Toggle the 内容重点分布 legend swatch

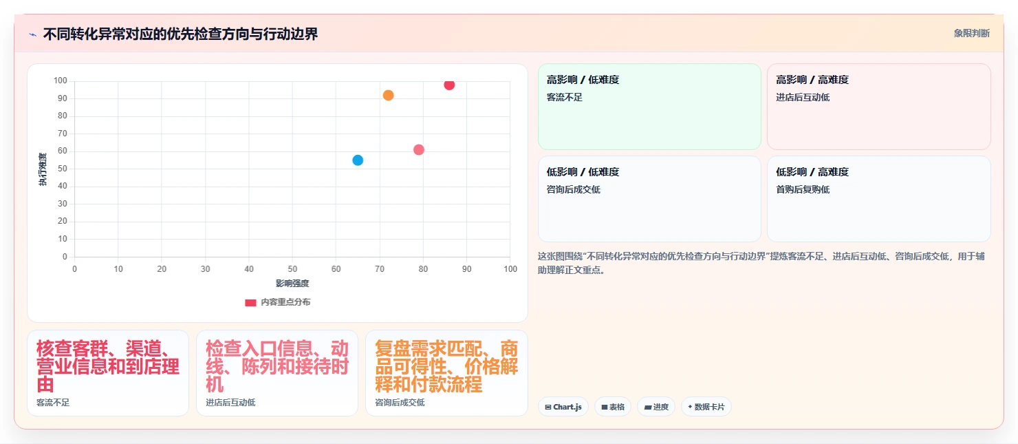pyautogui.click(x=250, y=302)
